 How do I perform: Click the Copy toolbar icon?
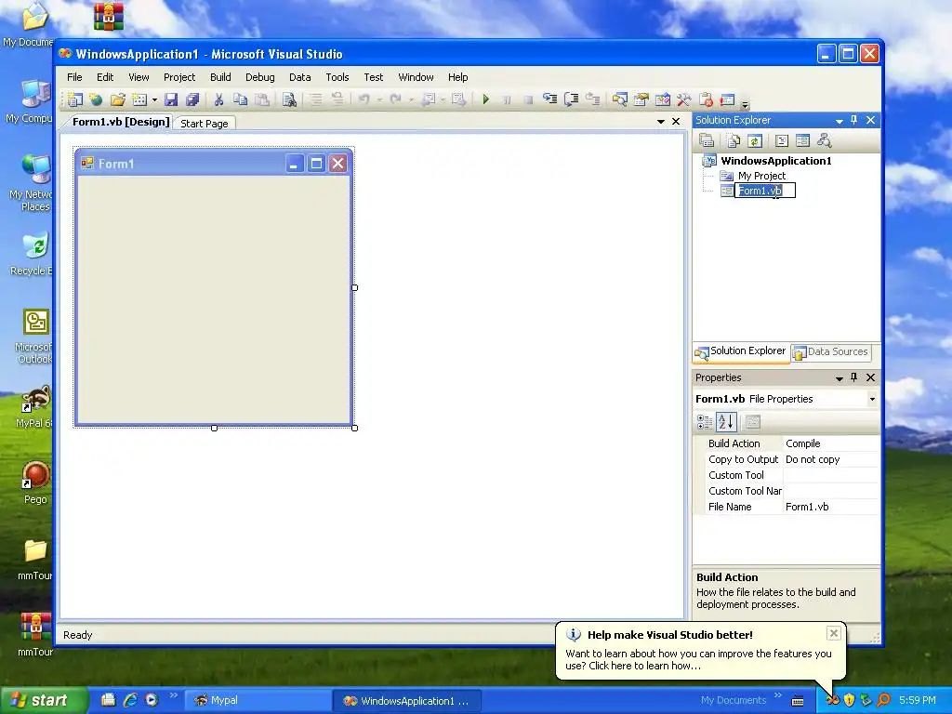coord(241,99)
